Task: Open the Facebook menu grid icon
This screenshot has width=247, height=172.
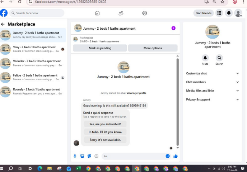Action: (x=219, y=13)
